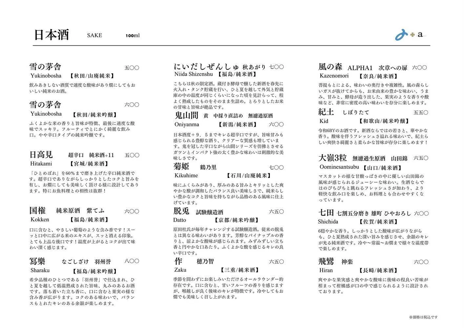This screenshot has height=328, width=464.
Task: Click the 脱兎 sake title
Action: coord(181,211)
